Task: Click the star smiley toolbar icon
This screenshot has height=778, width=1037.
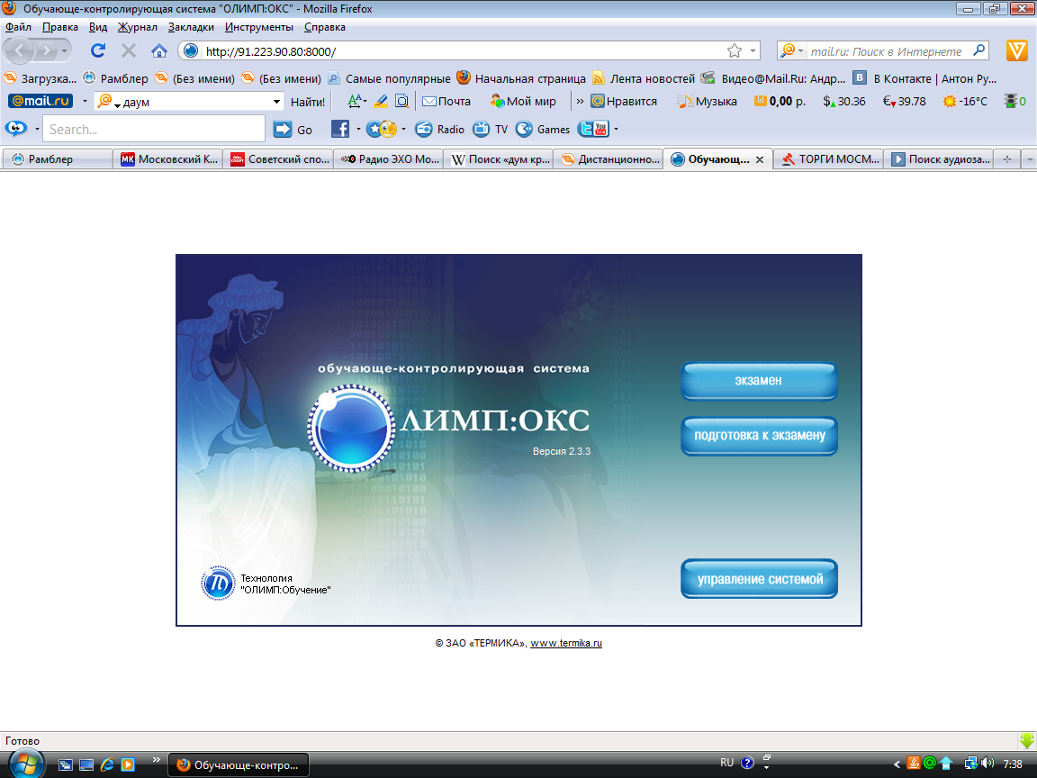Action: click(x=381, y=129)
